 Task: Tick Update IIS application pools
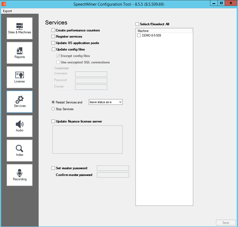tap(53, 43)
